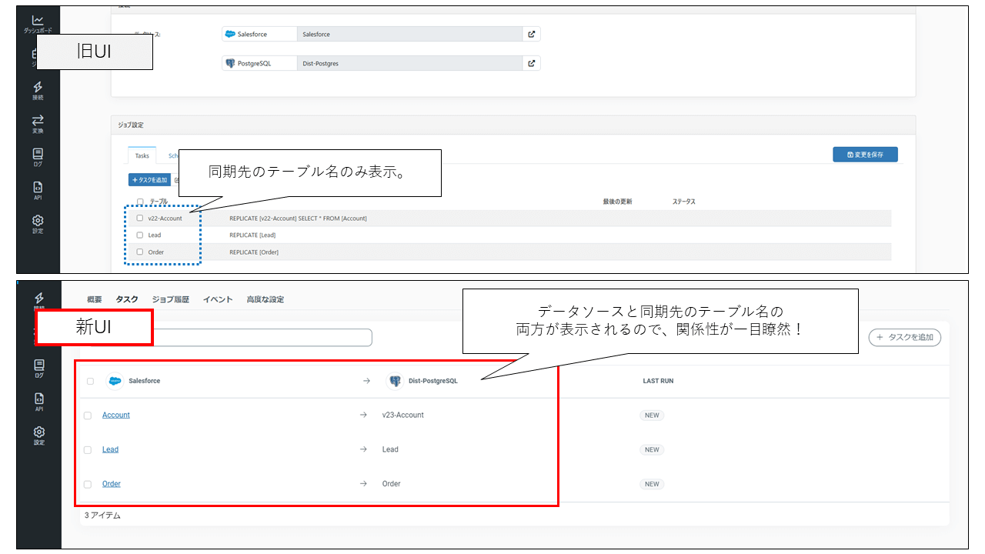Screen dimensions: 985x554
Task: Check the Lead checkbox in 旧UI task list
Action: pyautogui.click(x=140, y=235)
